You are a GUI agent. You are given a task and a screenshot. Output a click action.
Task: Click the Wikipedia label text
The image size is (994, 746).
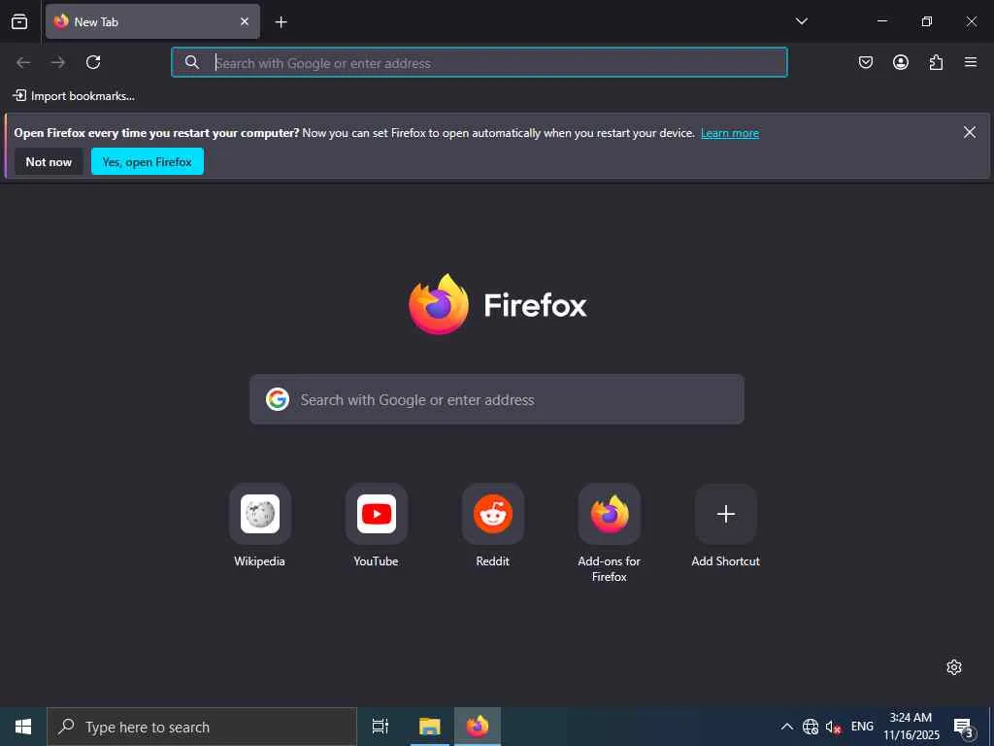tap(259, 561)
